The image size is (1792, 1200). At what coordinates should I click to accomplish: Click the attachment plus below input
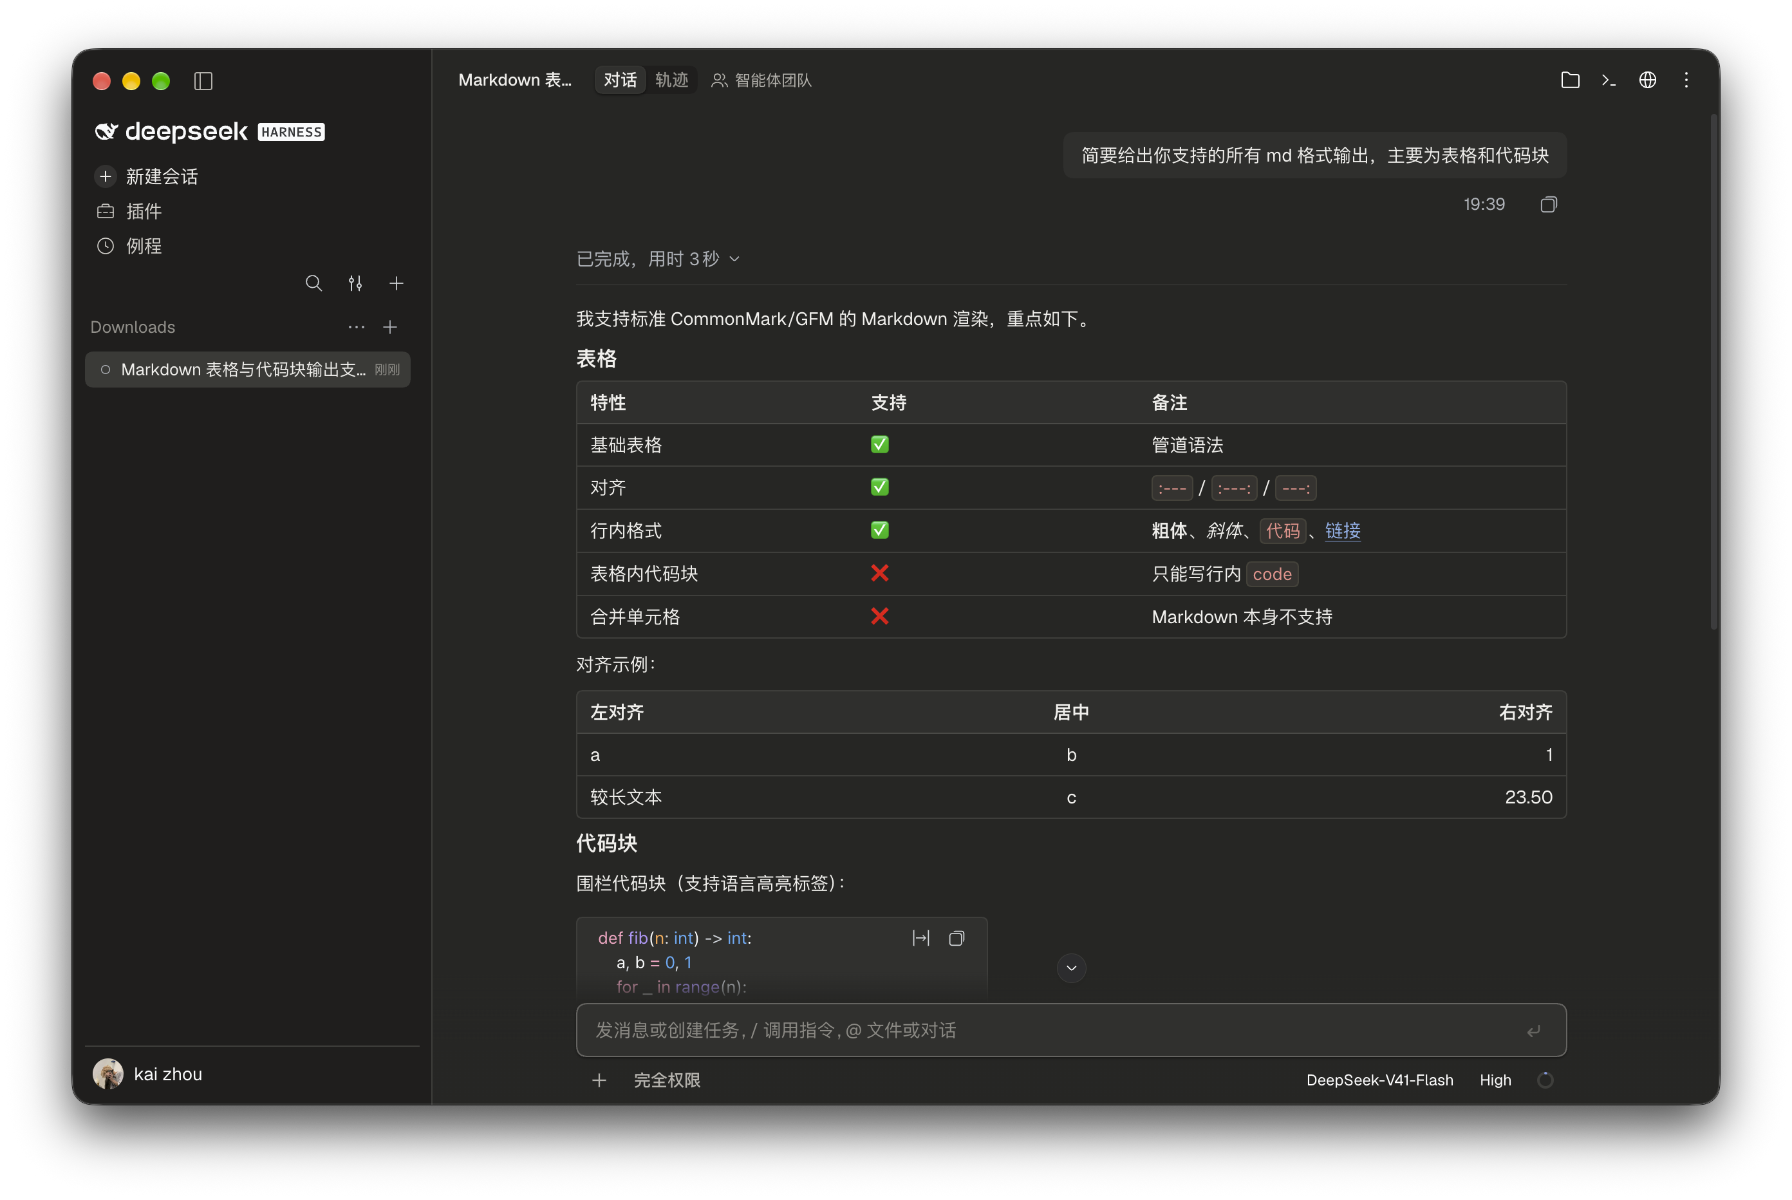[x=599, y=1080]
